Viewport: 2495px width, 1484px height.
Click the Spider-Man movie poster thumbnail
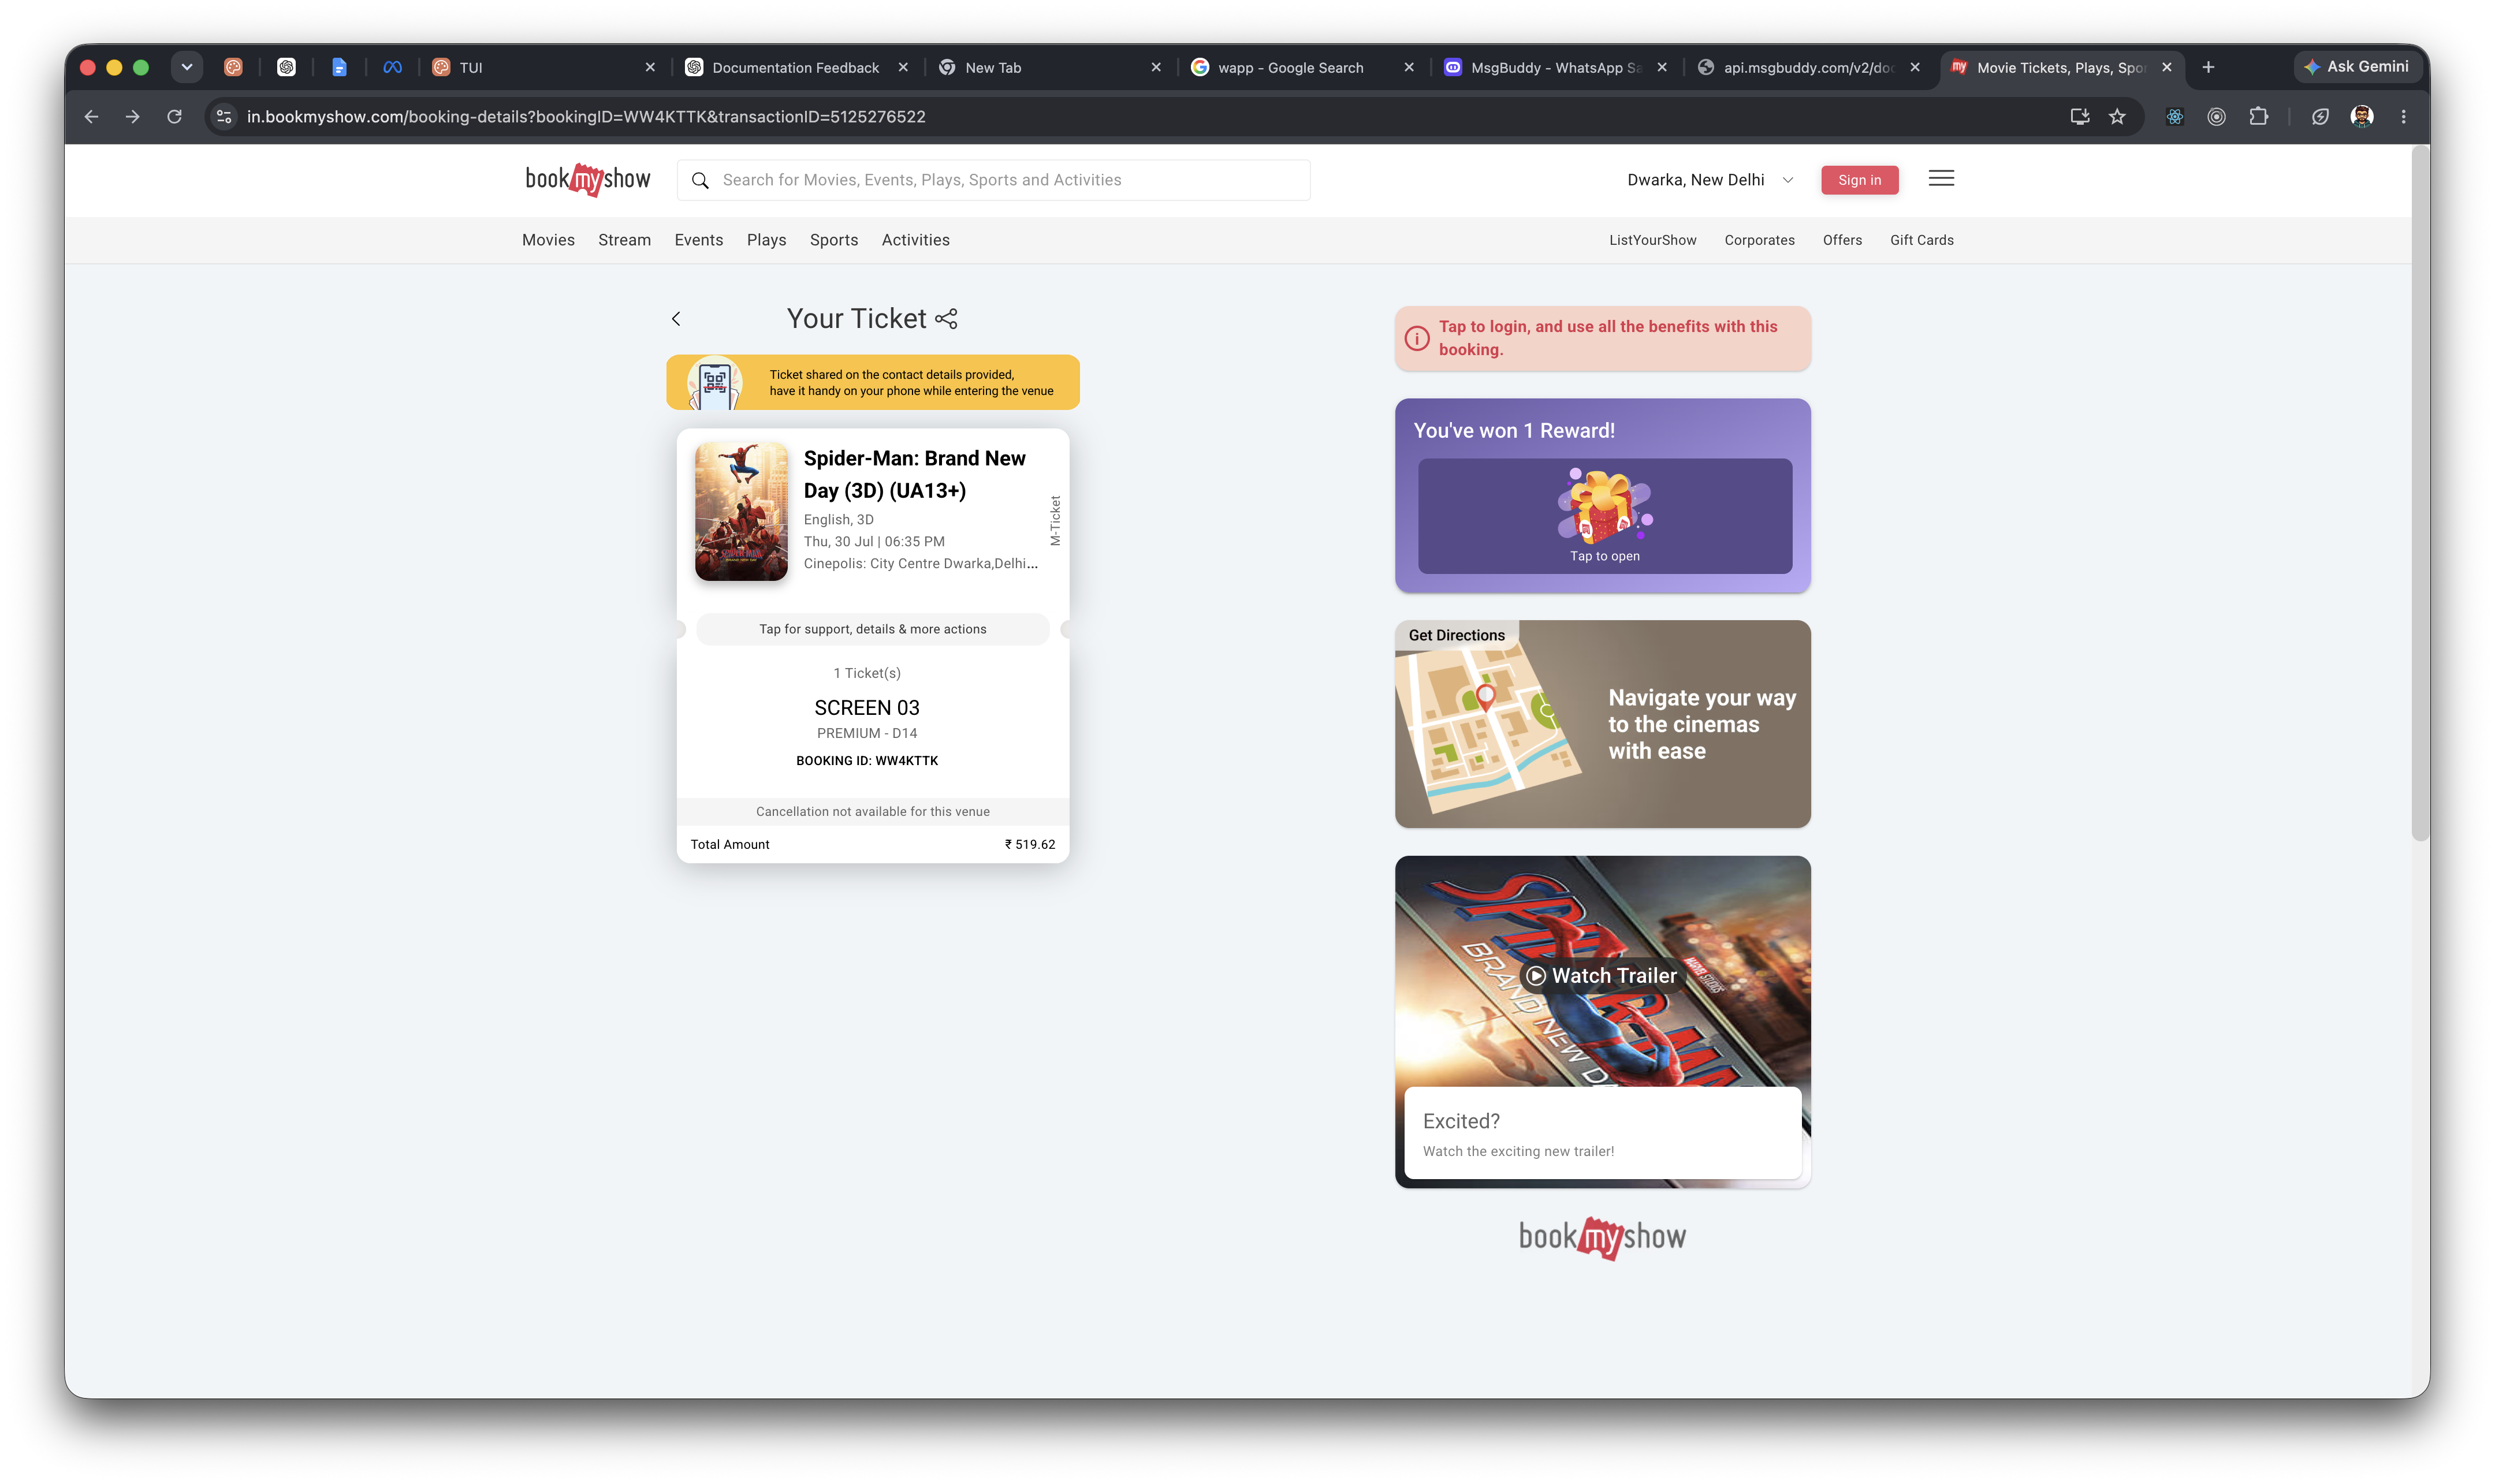click(x=742, y=512)
